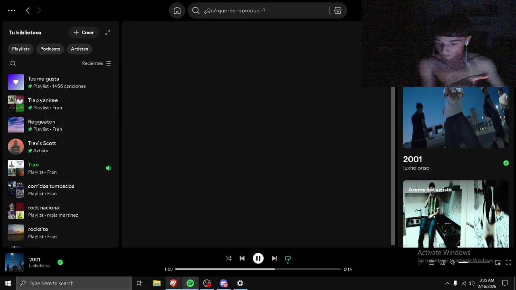This screenshot has height=290, width=516.
Task: Open the queue list icon
Action: [431, 262]
